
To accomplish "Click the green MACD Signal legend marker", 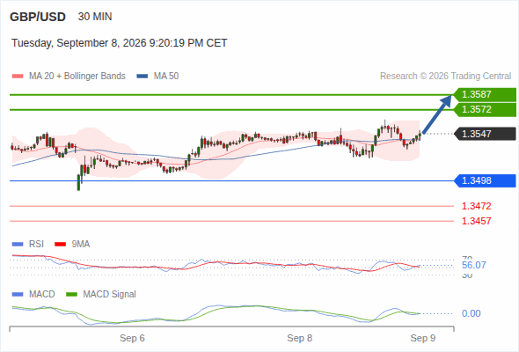I will tap(71, 295).
